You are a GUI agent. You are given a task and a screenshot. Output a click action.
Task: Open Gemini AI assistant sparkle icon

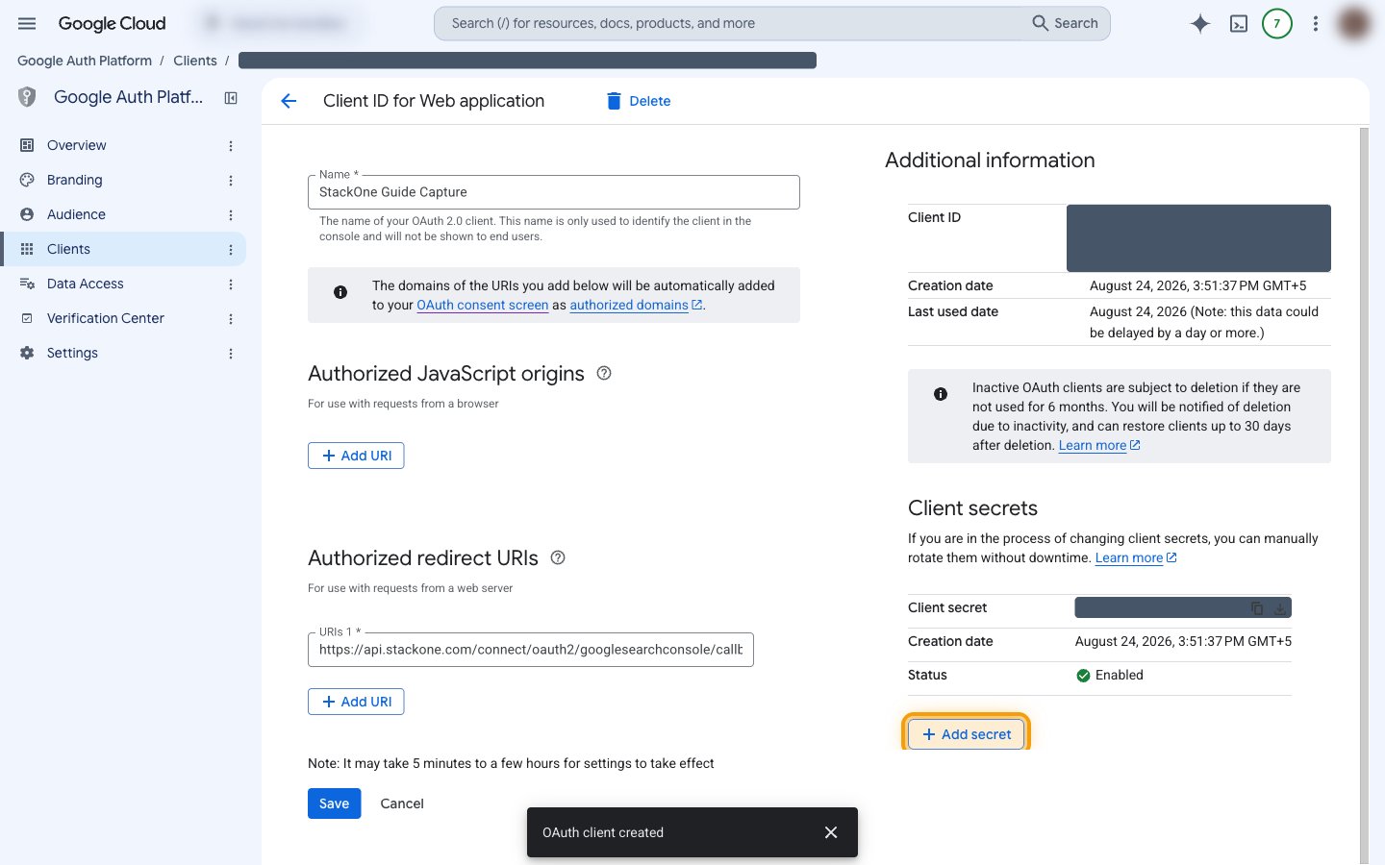(x=1200, y=23)
